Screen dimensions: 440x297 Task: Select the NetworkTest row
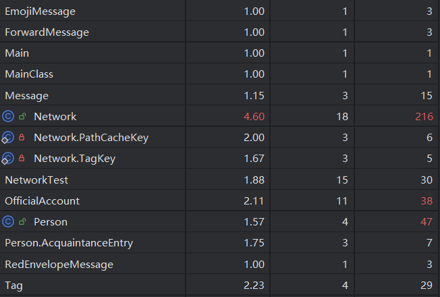(220, 180)
